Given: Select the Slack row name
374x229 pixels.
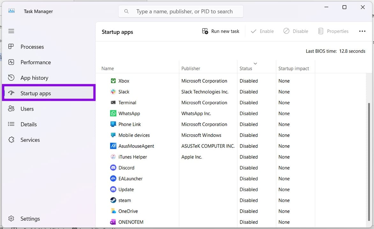Looking at the screenshot, I should click(x=124, y=92).
